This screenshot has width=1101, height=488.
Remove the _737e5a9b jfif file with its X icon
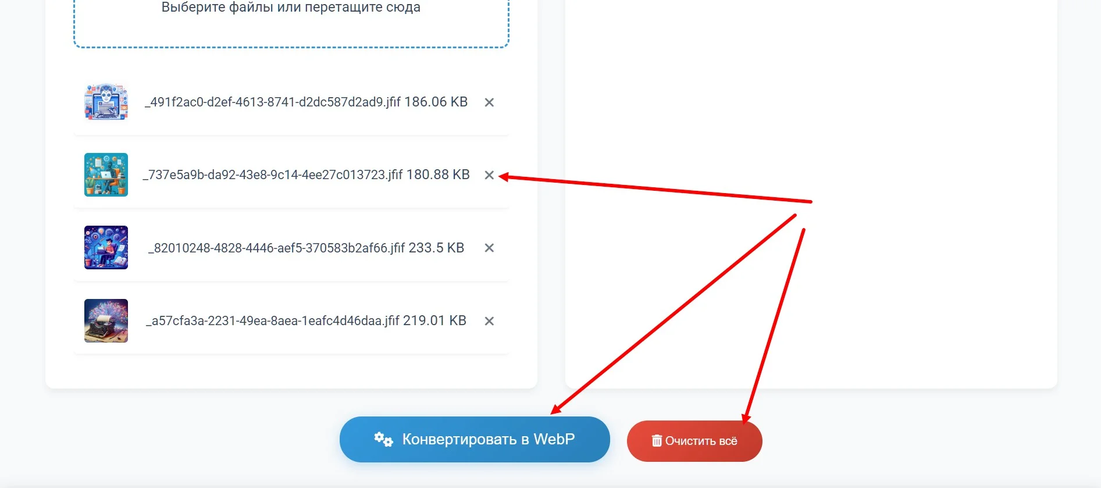pyautogui.click(x=489, y=175)
